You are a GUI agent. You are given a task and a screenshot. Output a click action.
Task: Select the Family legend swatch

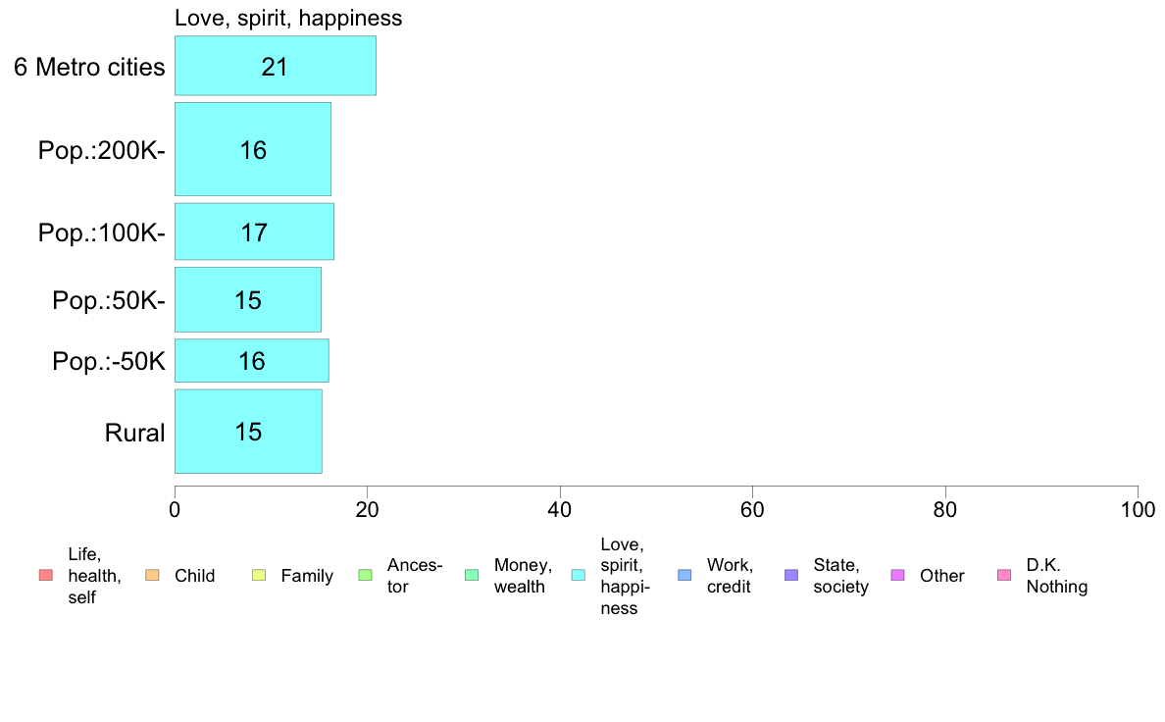tap(259, 576)
